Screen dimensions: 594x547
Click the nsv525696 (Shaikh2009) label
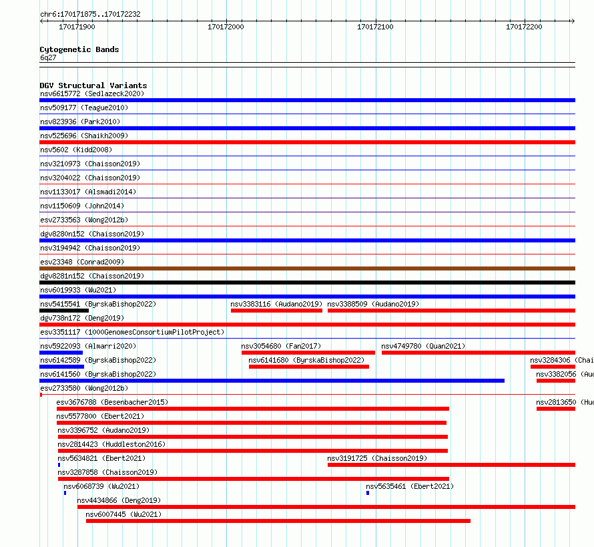tap(84, 136)
